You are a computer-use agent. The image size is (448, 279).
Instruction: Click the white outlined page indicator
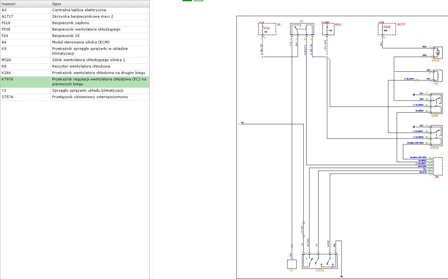tap(198, 1)
